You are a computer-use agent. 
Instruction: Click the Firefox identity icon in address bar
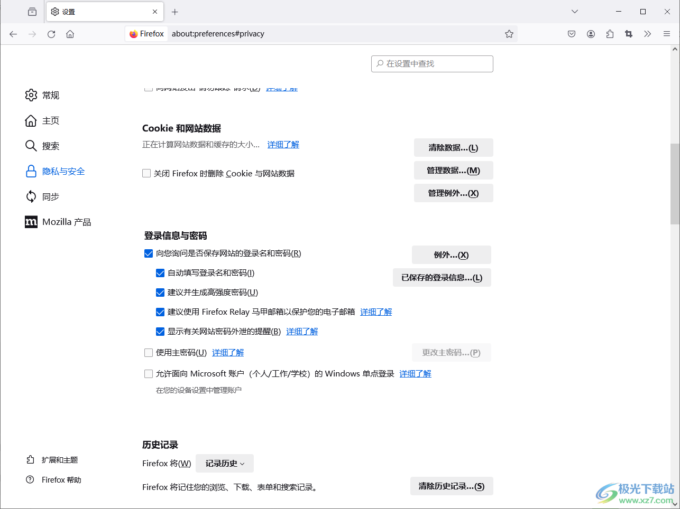[147, 34]
